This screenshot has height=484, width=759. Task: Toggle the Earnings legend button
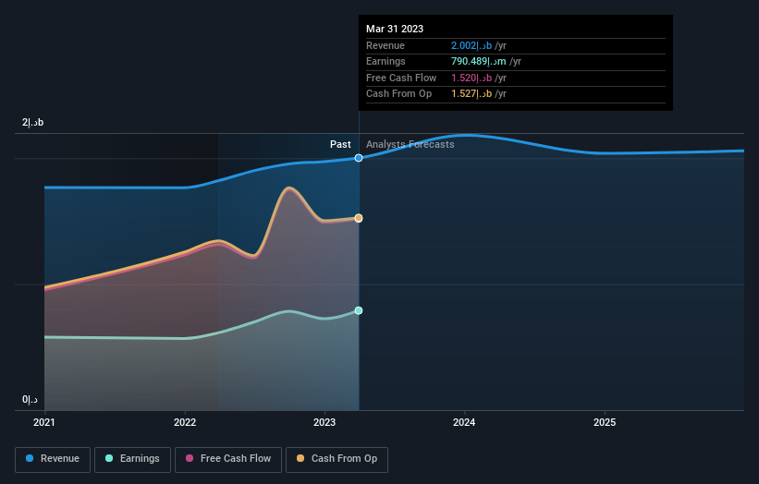point(132,459)
